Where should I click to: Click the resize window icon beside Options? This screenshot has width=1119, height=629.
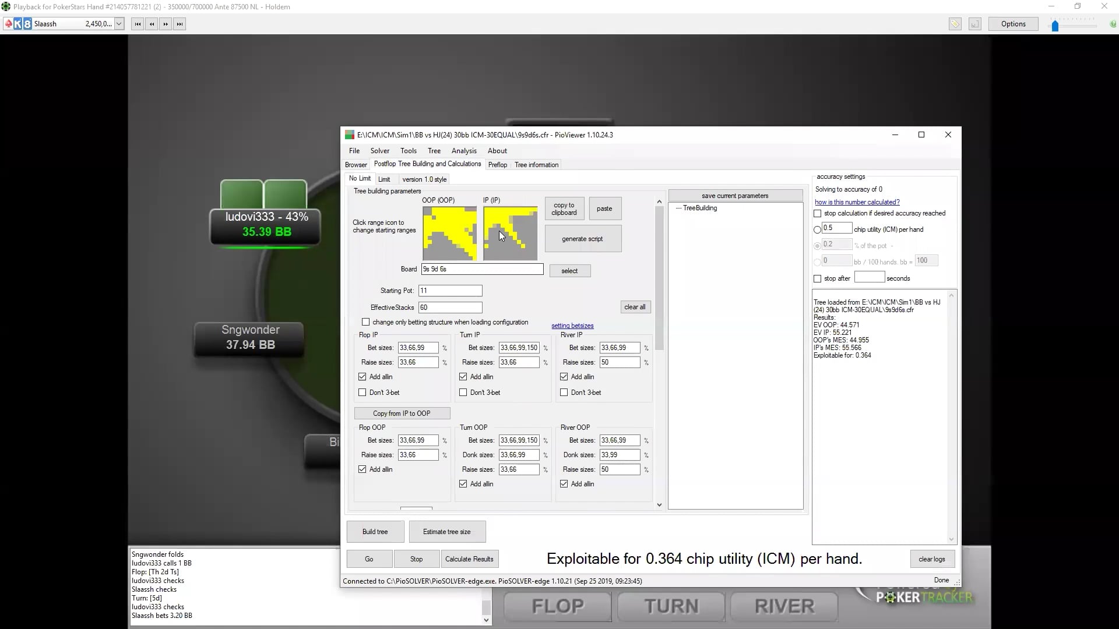(x=974, y=24)
